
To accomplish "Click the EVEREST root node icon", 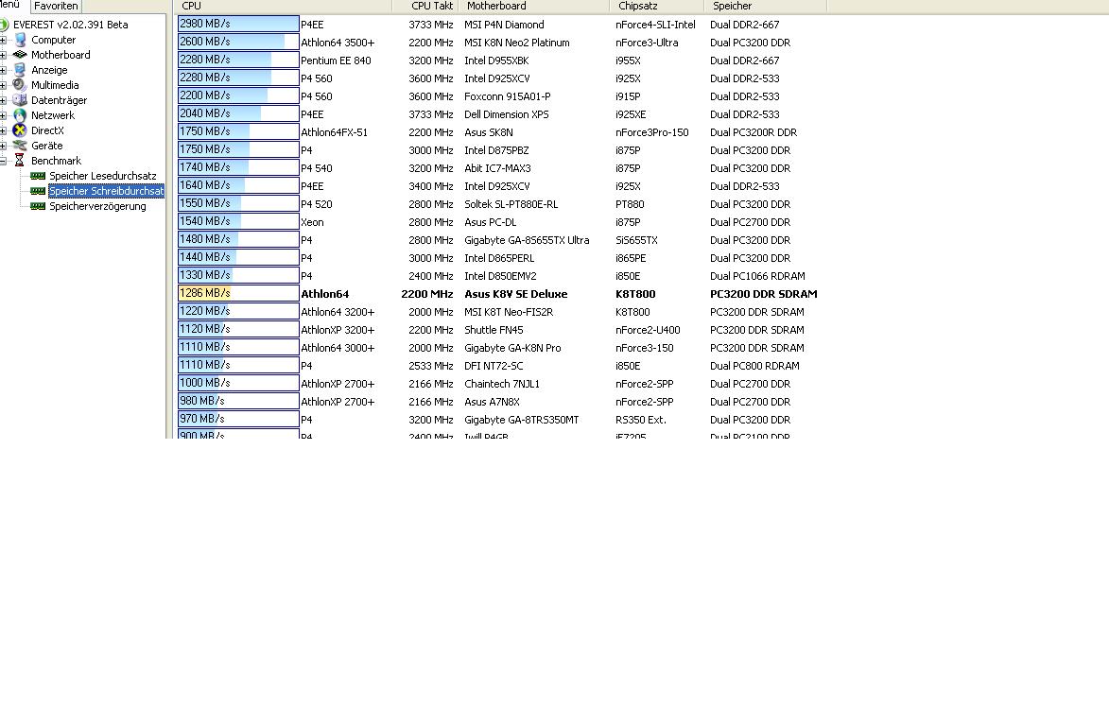I will click(x=4, y=25).
